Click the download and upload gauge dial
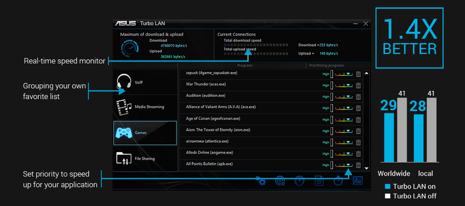This screenshot has width=465, height=206. coord(130,48)
